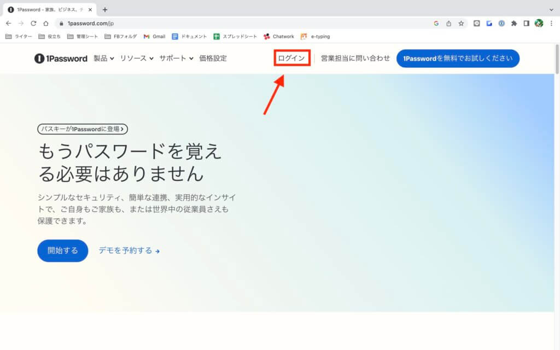Click the Google icon in address bar

coord(436,23)
